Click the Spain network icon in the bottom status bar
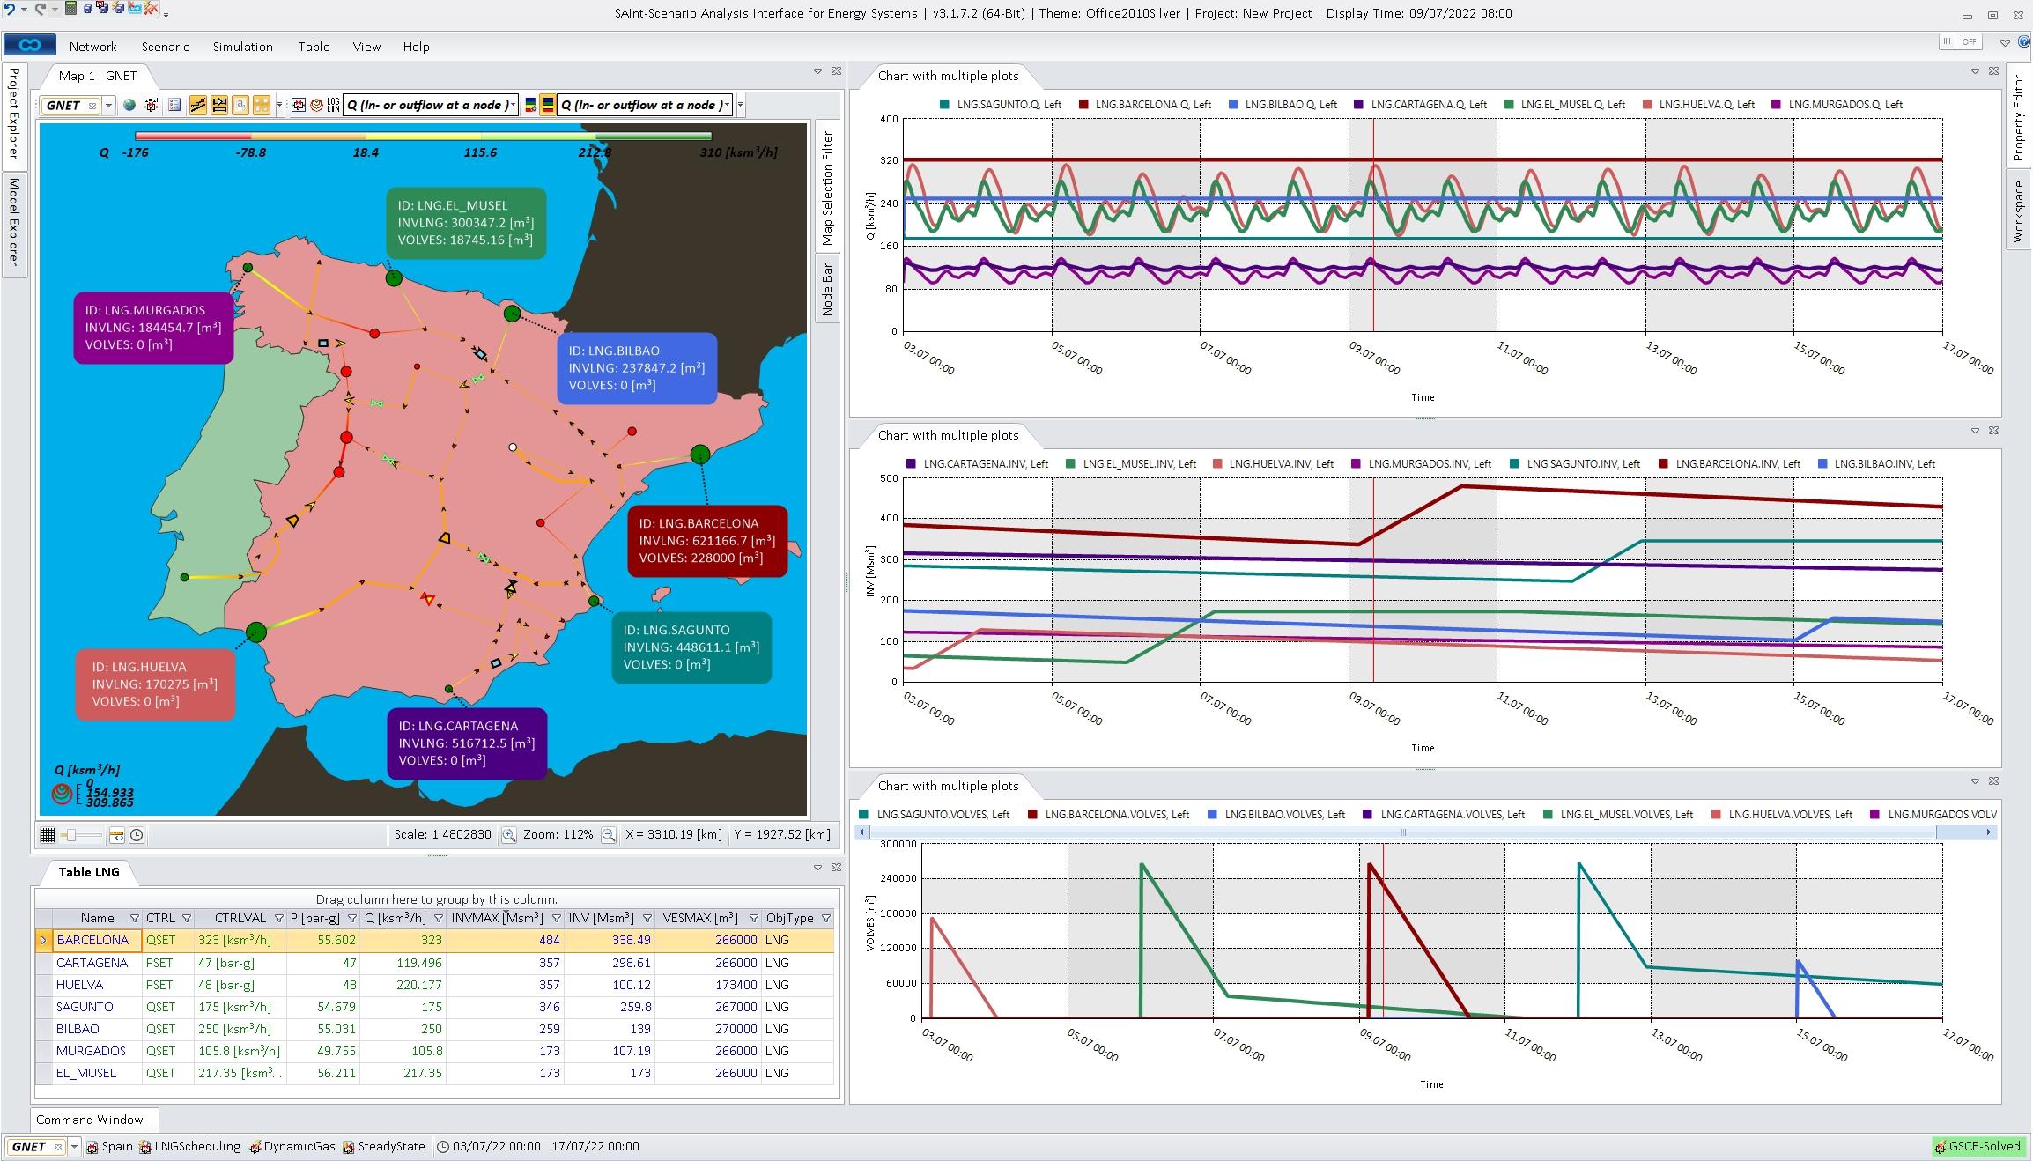The image size is (2033, 1161). point(92,1146)
